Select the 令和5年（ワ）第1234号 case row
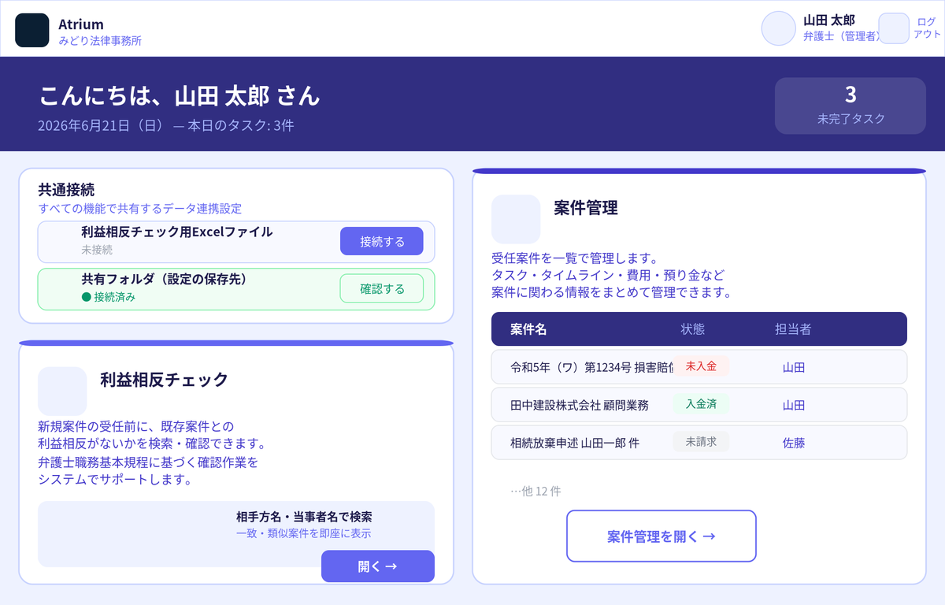 pos(699,367)
